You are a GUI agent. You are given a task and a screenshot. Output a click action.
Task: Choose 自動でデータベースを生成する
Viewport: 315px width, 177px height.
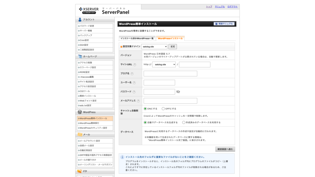coord(145,122)
